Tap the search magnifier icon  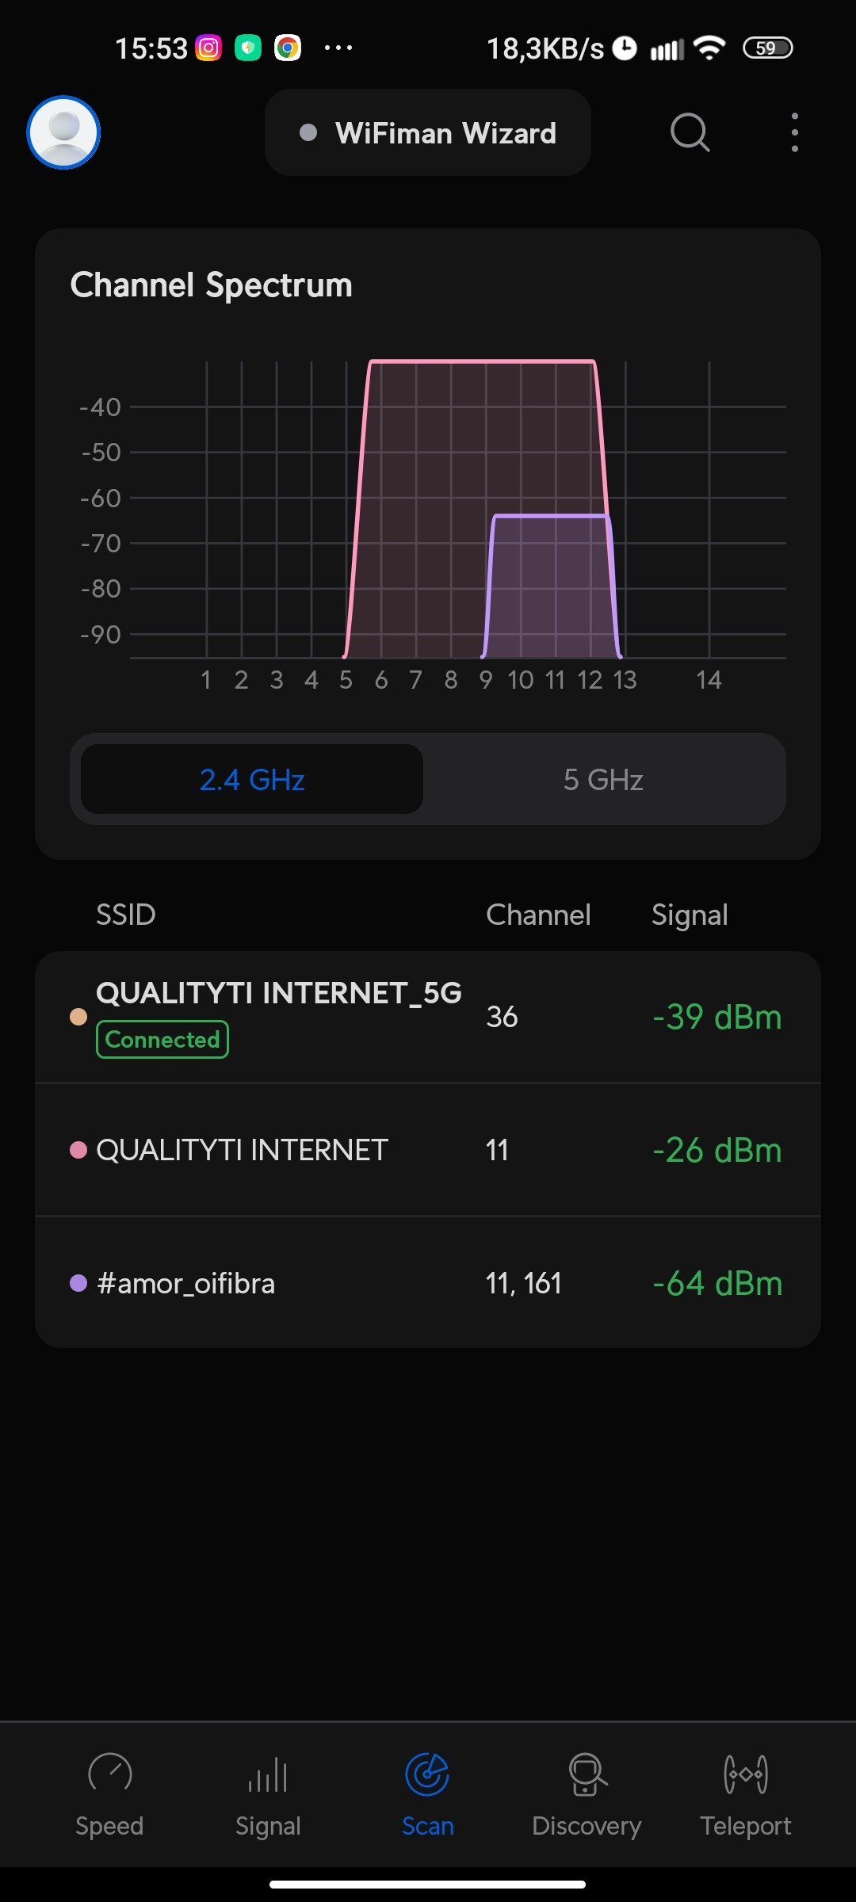point(690,132)
